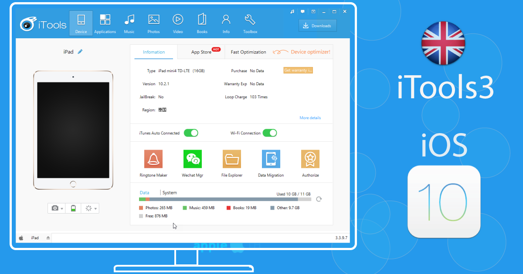Click the Books red legend swatch

click(x=229, y=208)
